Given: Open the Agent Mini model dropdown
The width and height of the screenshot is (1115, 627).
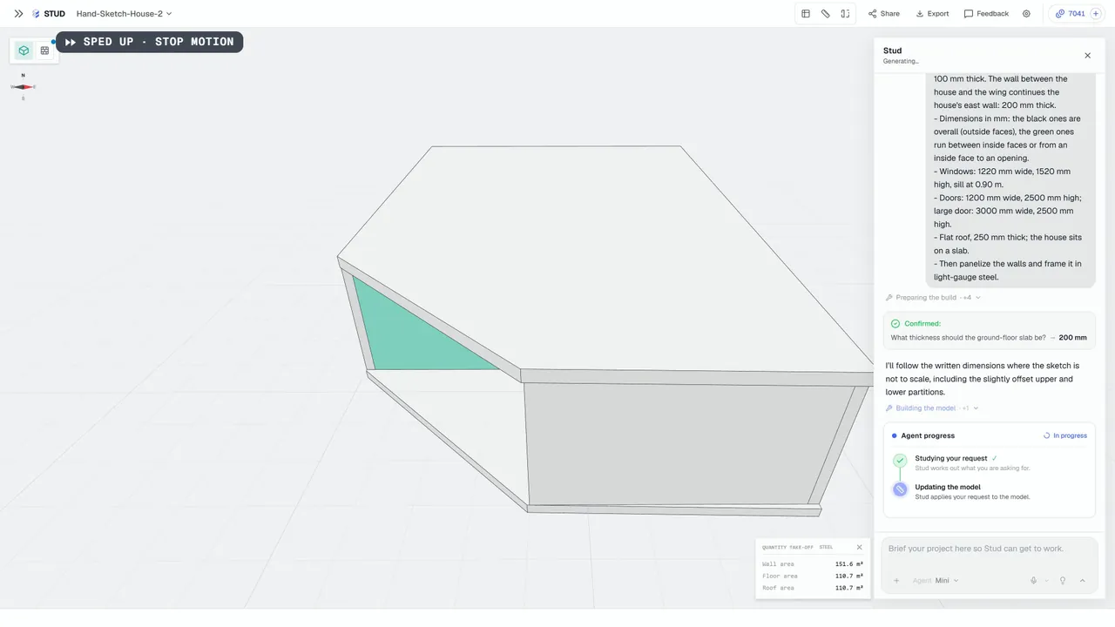Looking at the screenshot, I should click(x=936, y=581).
